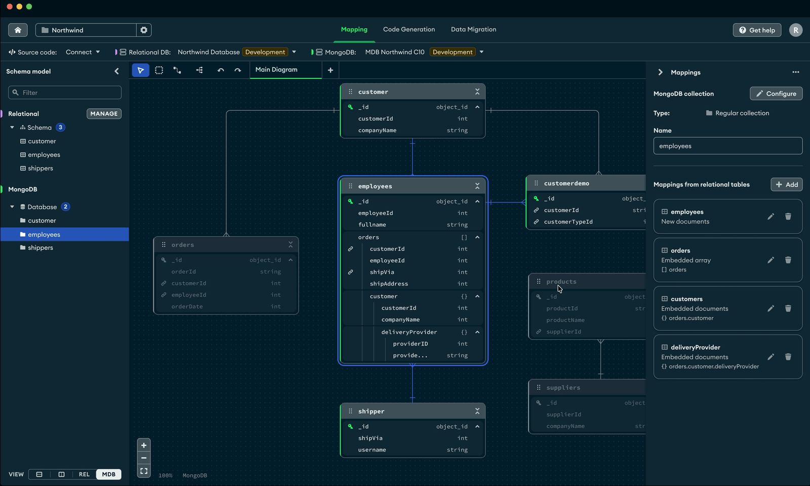The height and width of the screenshot is (486, 810).
Task: Click the home icon button
Action: click(x=18, y=30)
